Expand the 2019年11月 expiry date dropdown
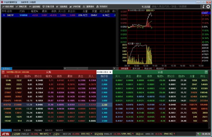212x137 pixels. 104,72
